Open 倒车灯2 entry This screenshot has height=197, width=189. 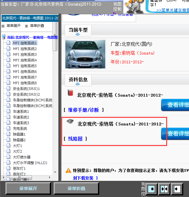(19, 174)
